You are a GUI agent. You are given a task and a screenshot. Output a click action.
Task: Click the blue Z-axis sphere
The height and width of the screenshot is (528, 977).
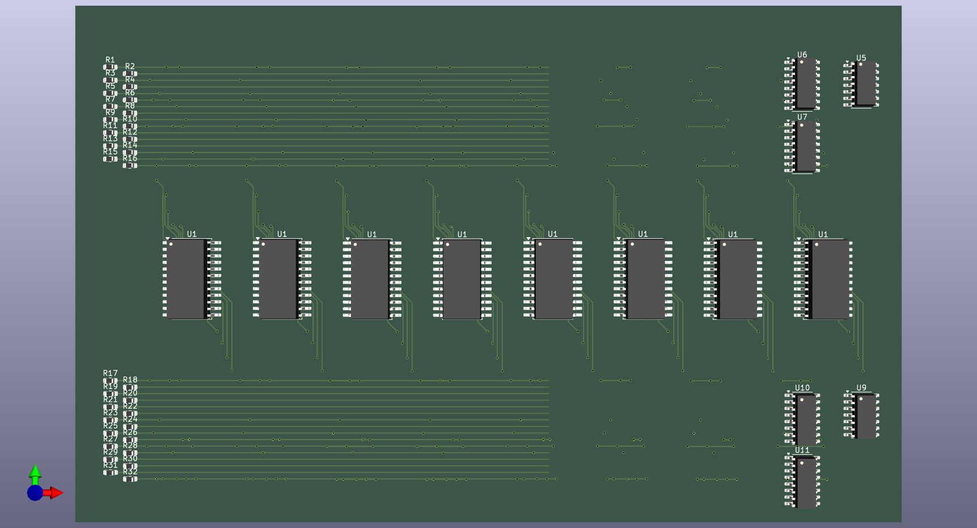(x=35, y=493)
